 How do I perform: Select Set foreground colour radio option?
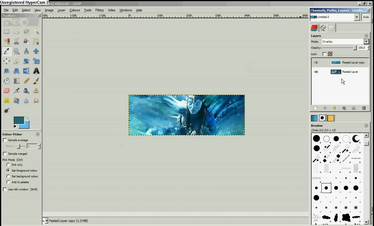tap(8, 170)
